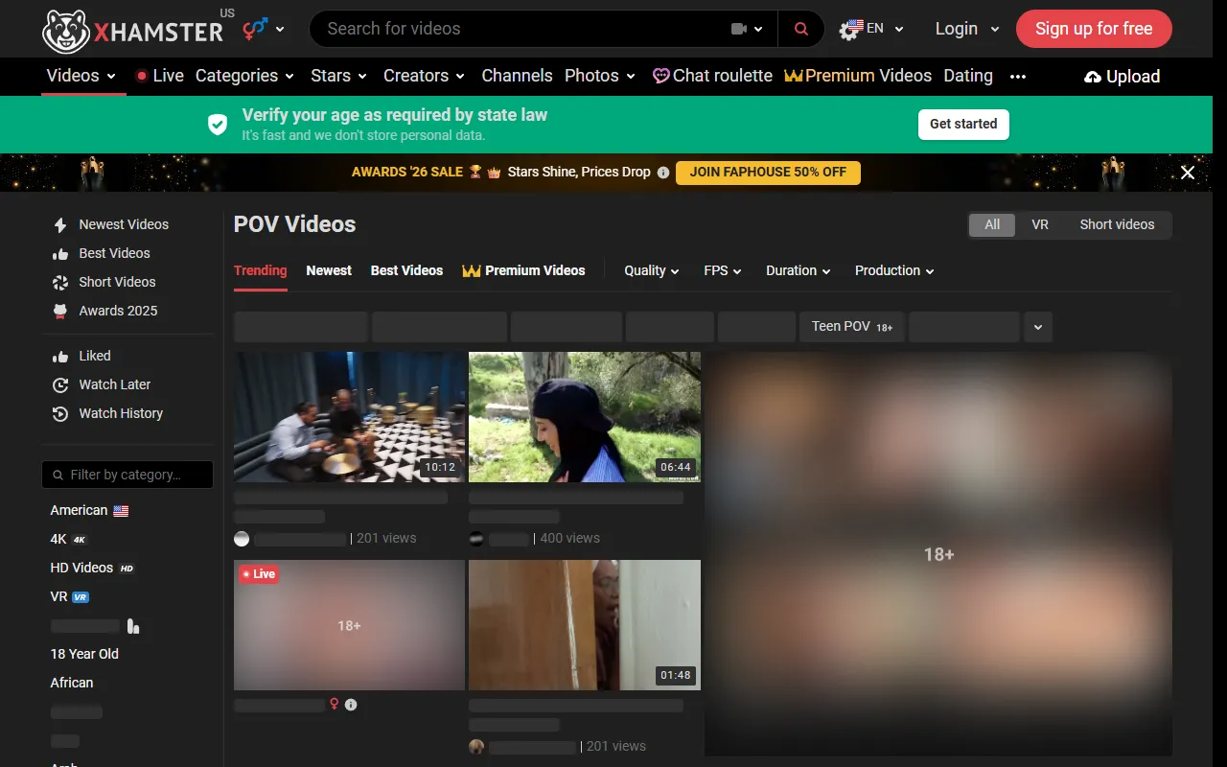Open the 01:48 video thumbnail
The image size is (1227, 767).
(x=585, y=625)
